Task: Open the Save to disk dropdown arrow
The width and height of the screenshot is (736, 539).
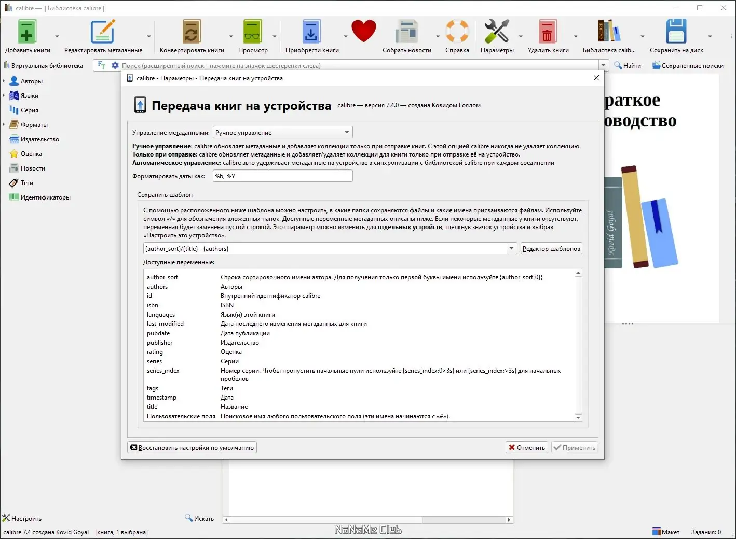Action: 710,36
